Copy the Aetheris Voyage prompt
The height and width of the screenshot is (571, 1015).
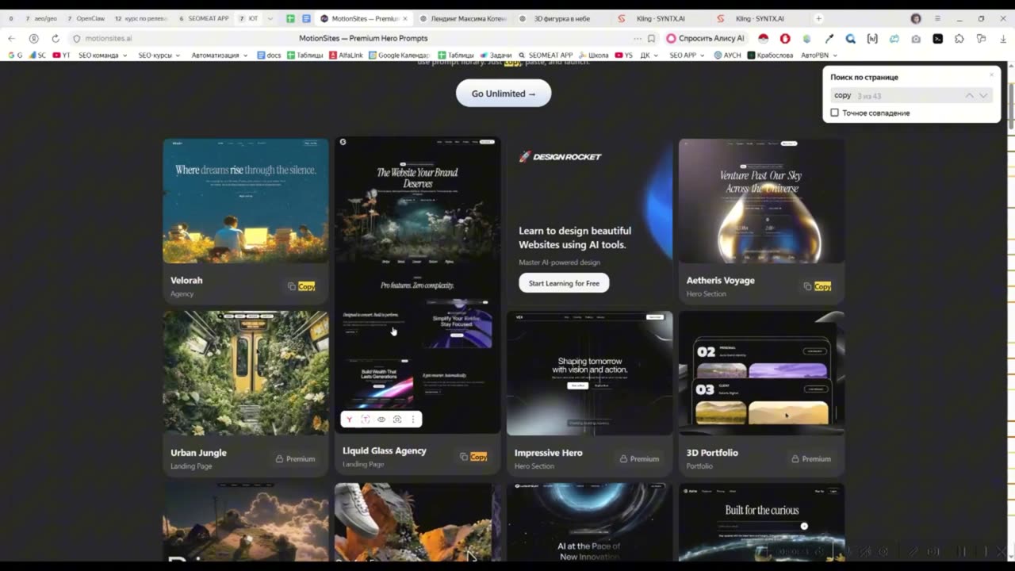tap(818, 286)
